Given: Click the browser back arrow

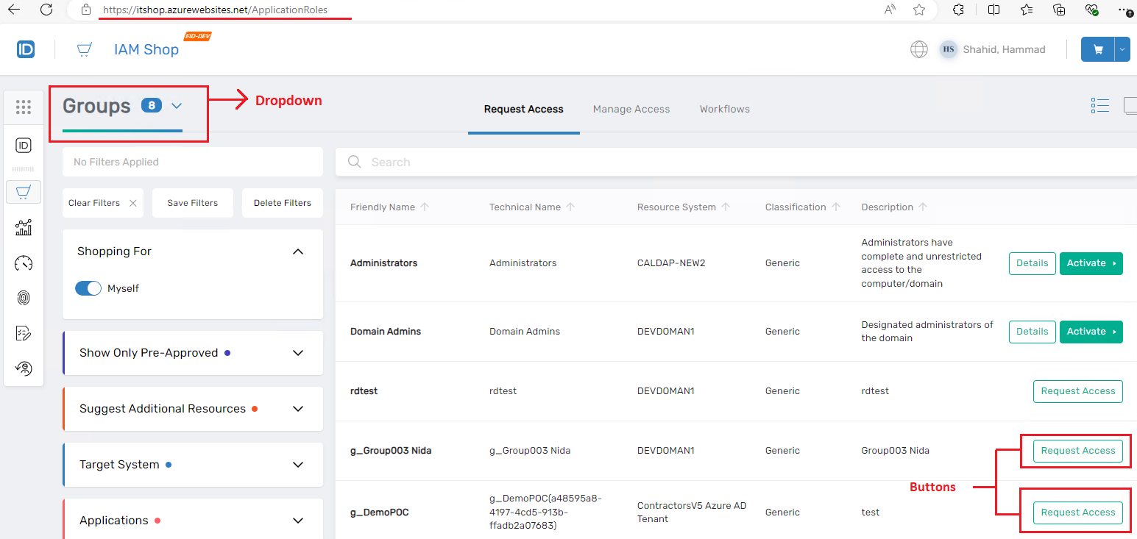Looking at the screenshot, I should pyautogui.click(x=14, y=10).
